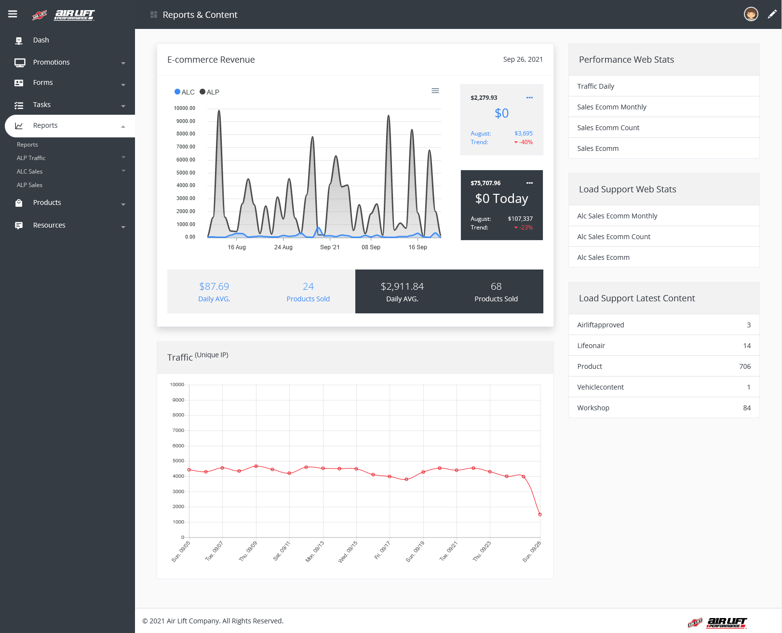Image resolution: width=782 pixels, height=633 pixels.
Task: Click the Promotions monitor icon
Action: (20, 63)
